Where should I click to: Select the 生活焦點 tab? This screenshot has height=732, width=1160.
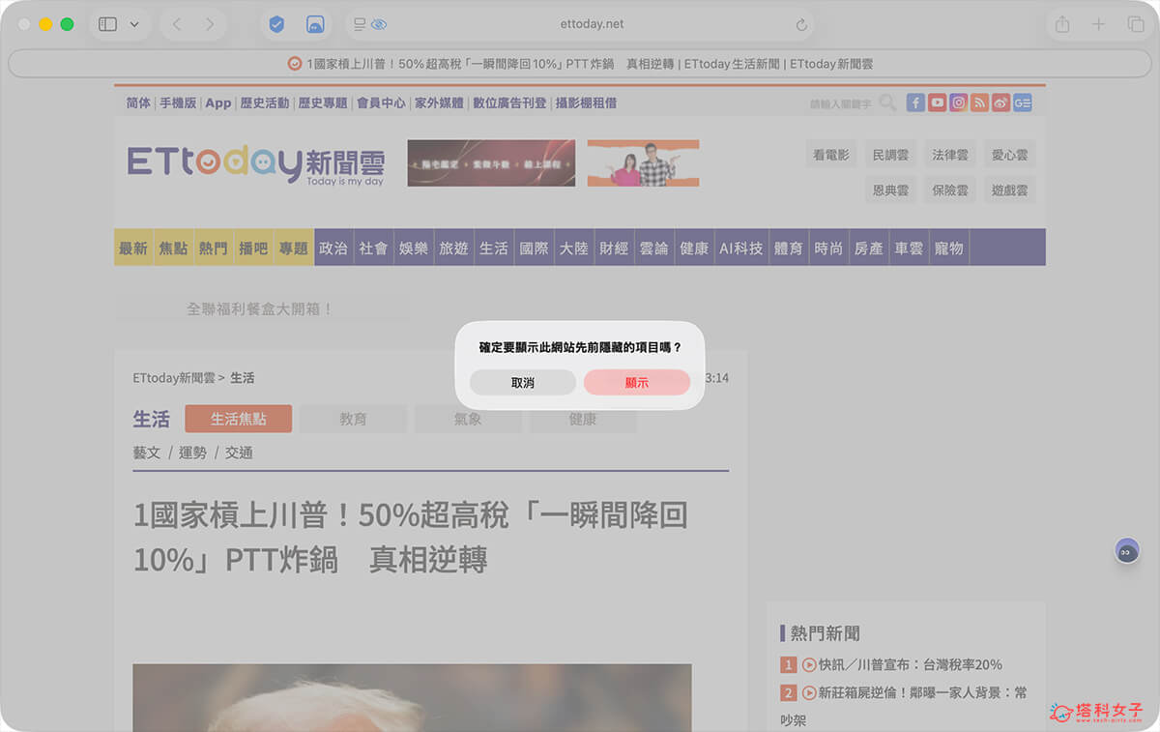click(238, 419)
